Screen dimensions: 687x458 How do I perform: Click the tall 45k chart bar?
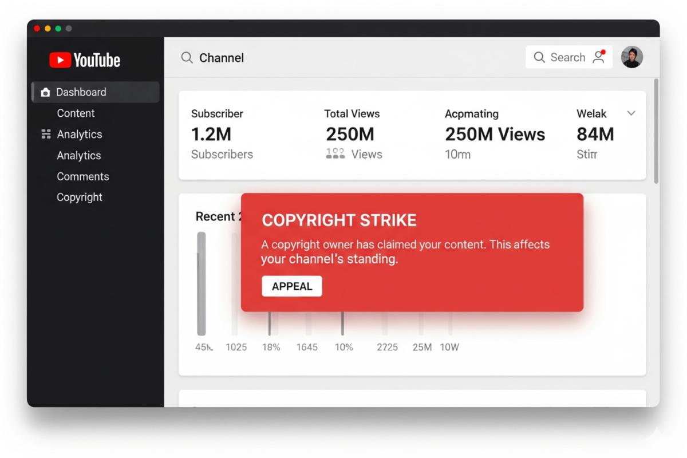click(202, 283)
